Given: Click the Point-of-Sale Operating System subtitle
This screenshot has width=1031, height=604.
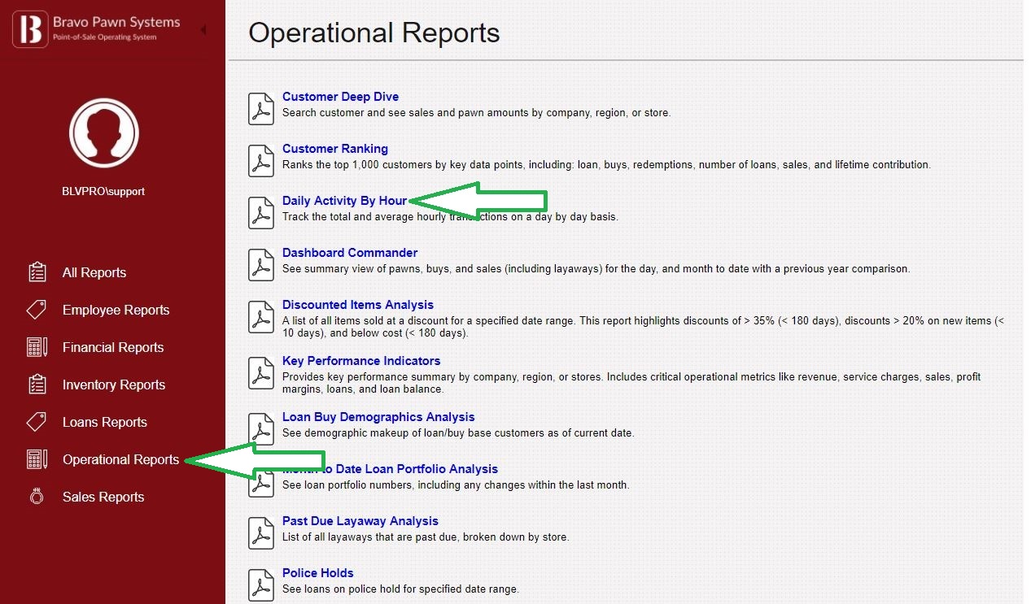Looking at the screenshot, I should coord(105,37).
